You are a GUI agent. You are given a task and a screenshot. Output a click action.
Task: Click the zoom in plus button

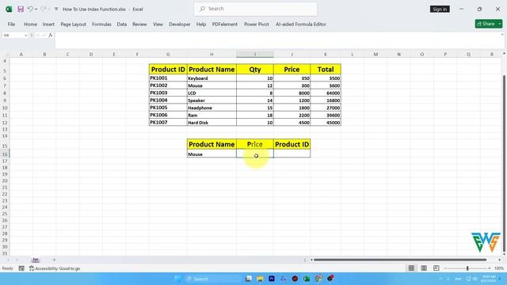(x=490, y=268)
